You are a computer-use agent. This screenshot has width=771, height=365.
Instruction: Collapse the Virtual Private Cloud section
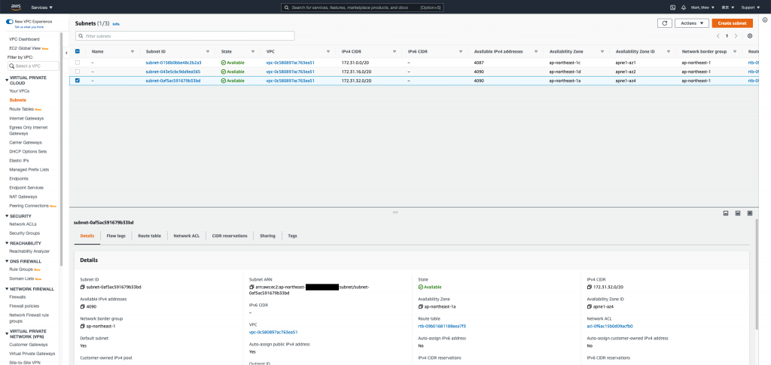click(7, 78)
